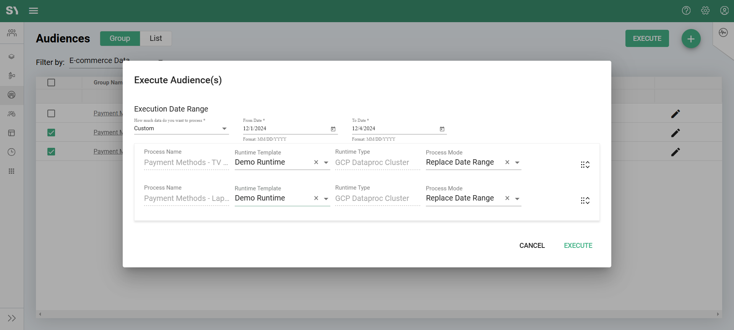Screen dimensions: 734x330
Task: Switch to the List tab
Action: pyautogui.click(x=156, y=39)
